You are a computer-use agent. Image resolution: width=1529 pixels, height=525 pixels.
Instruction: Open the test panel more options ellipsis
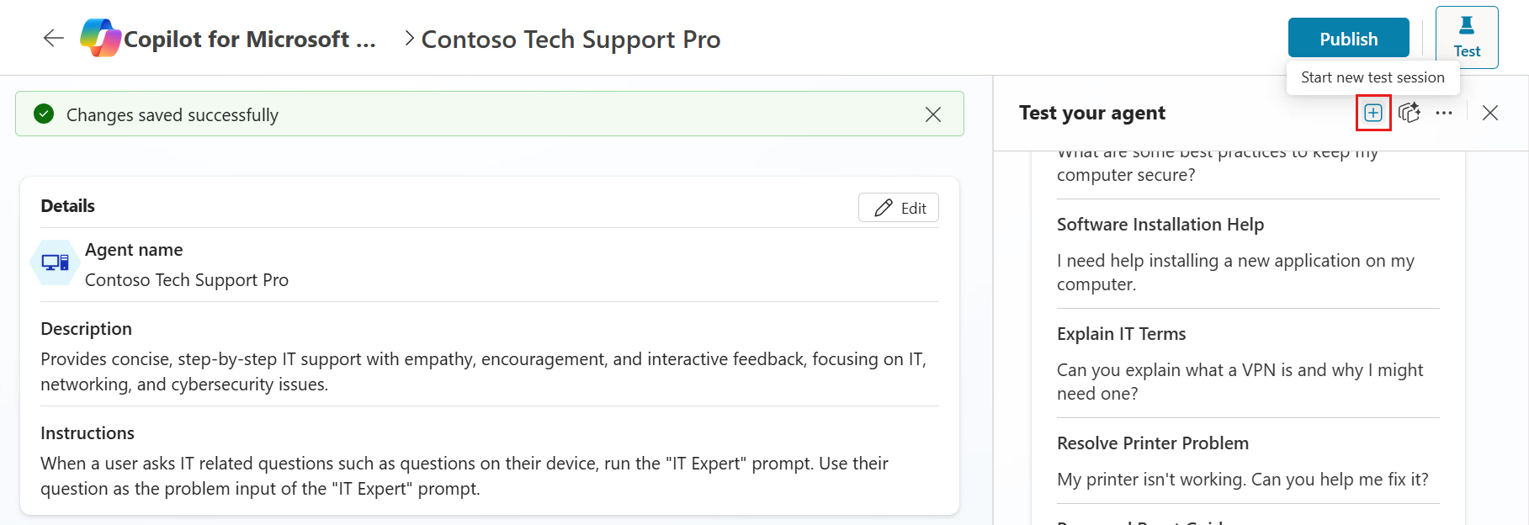coord(1444,113)
